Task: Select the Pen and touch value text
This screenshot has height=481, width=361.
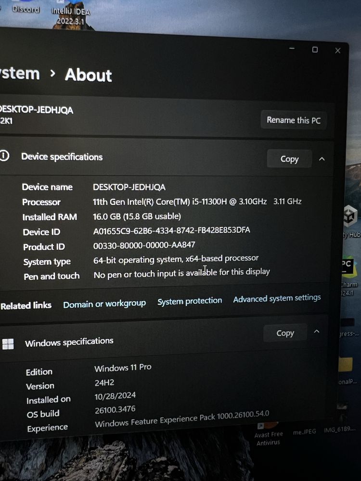Action: pyautogui.click(x=182, y=273)
